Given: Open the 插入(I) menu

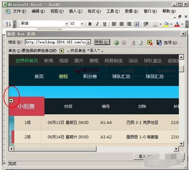Looking at the screenshot, I should click(76, 11).
